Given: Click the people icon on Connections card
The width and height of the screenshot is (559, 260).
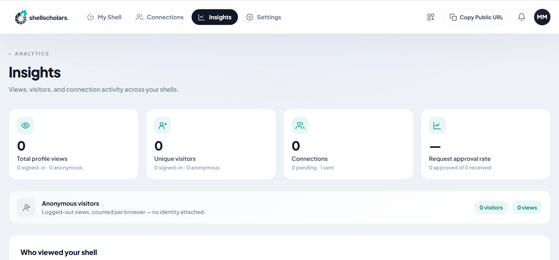Looking at the screenshot, I should (300, 126).
